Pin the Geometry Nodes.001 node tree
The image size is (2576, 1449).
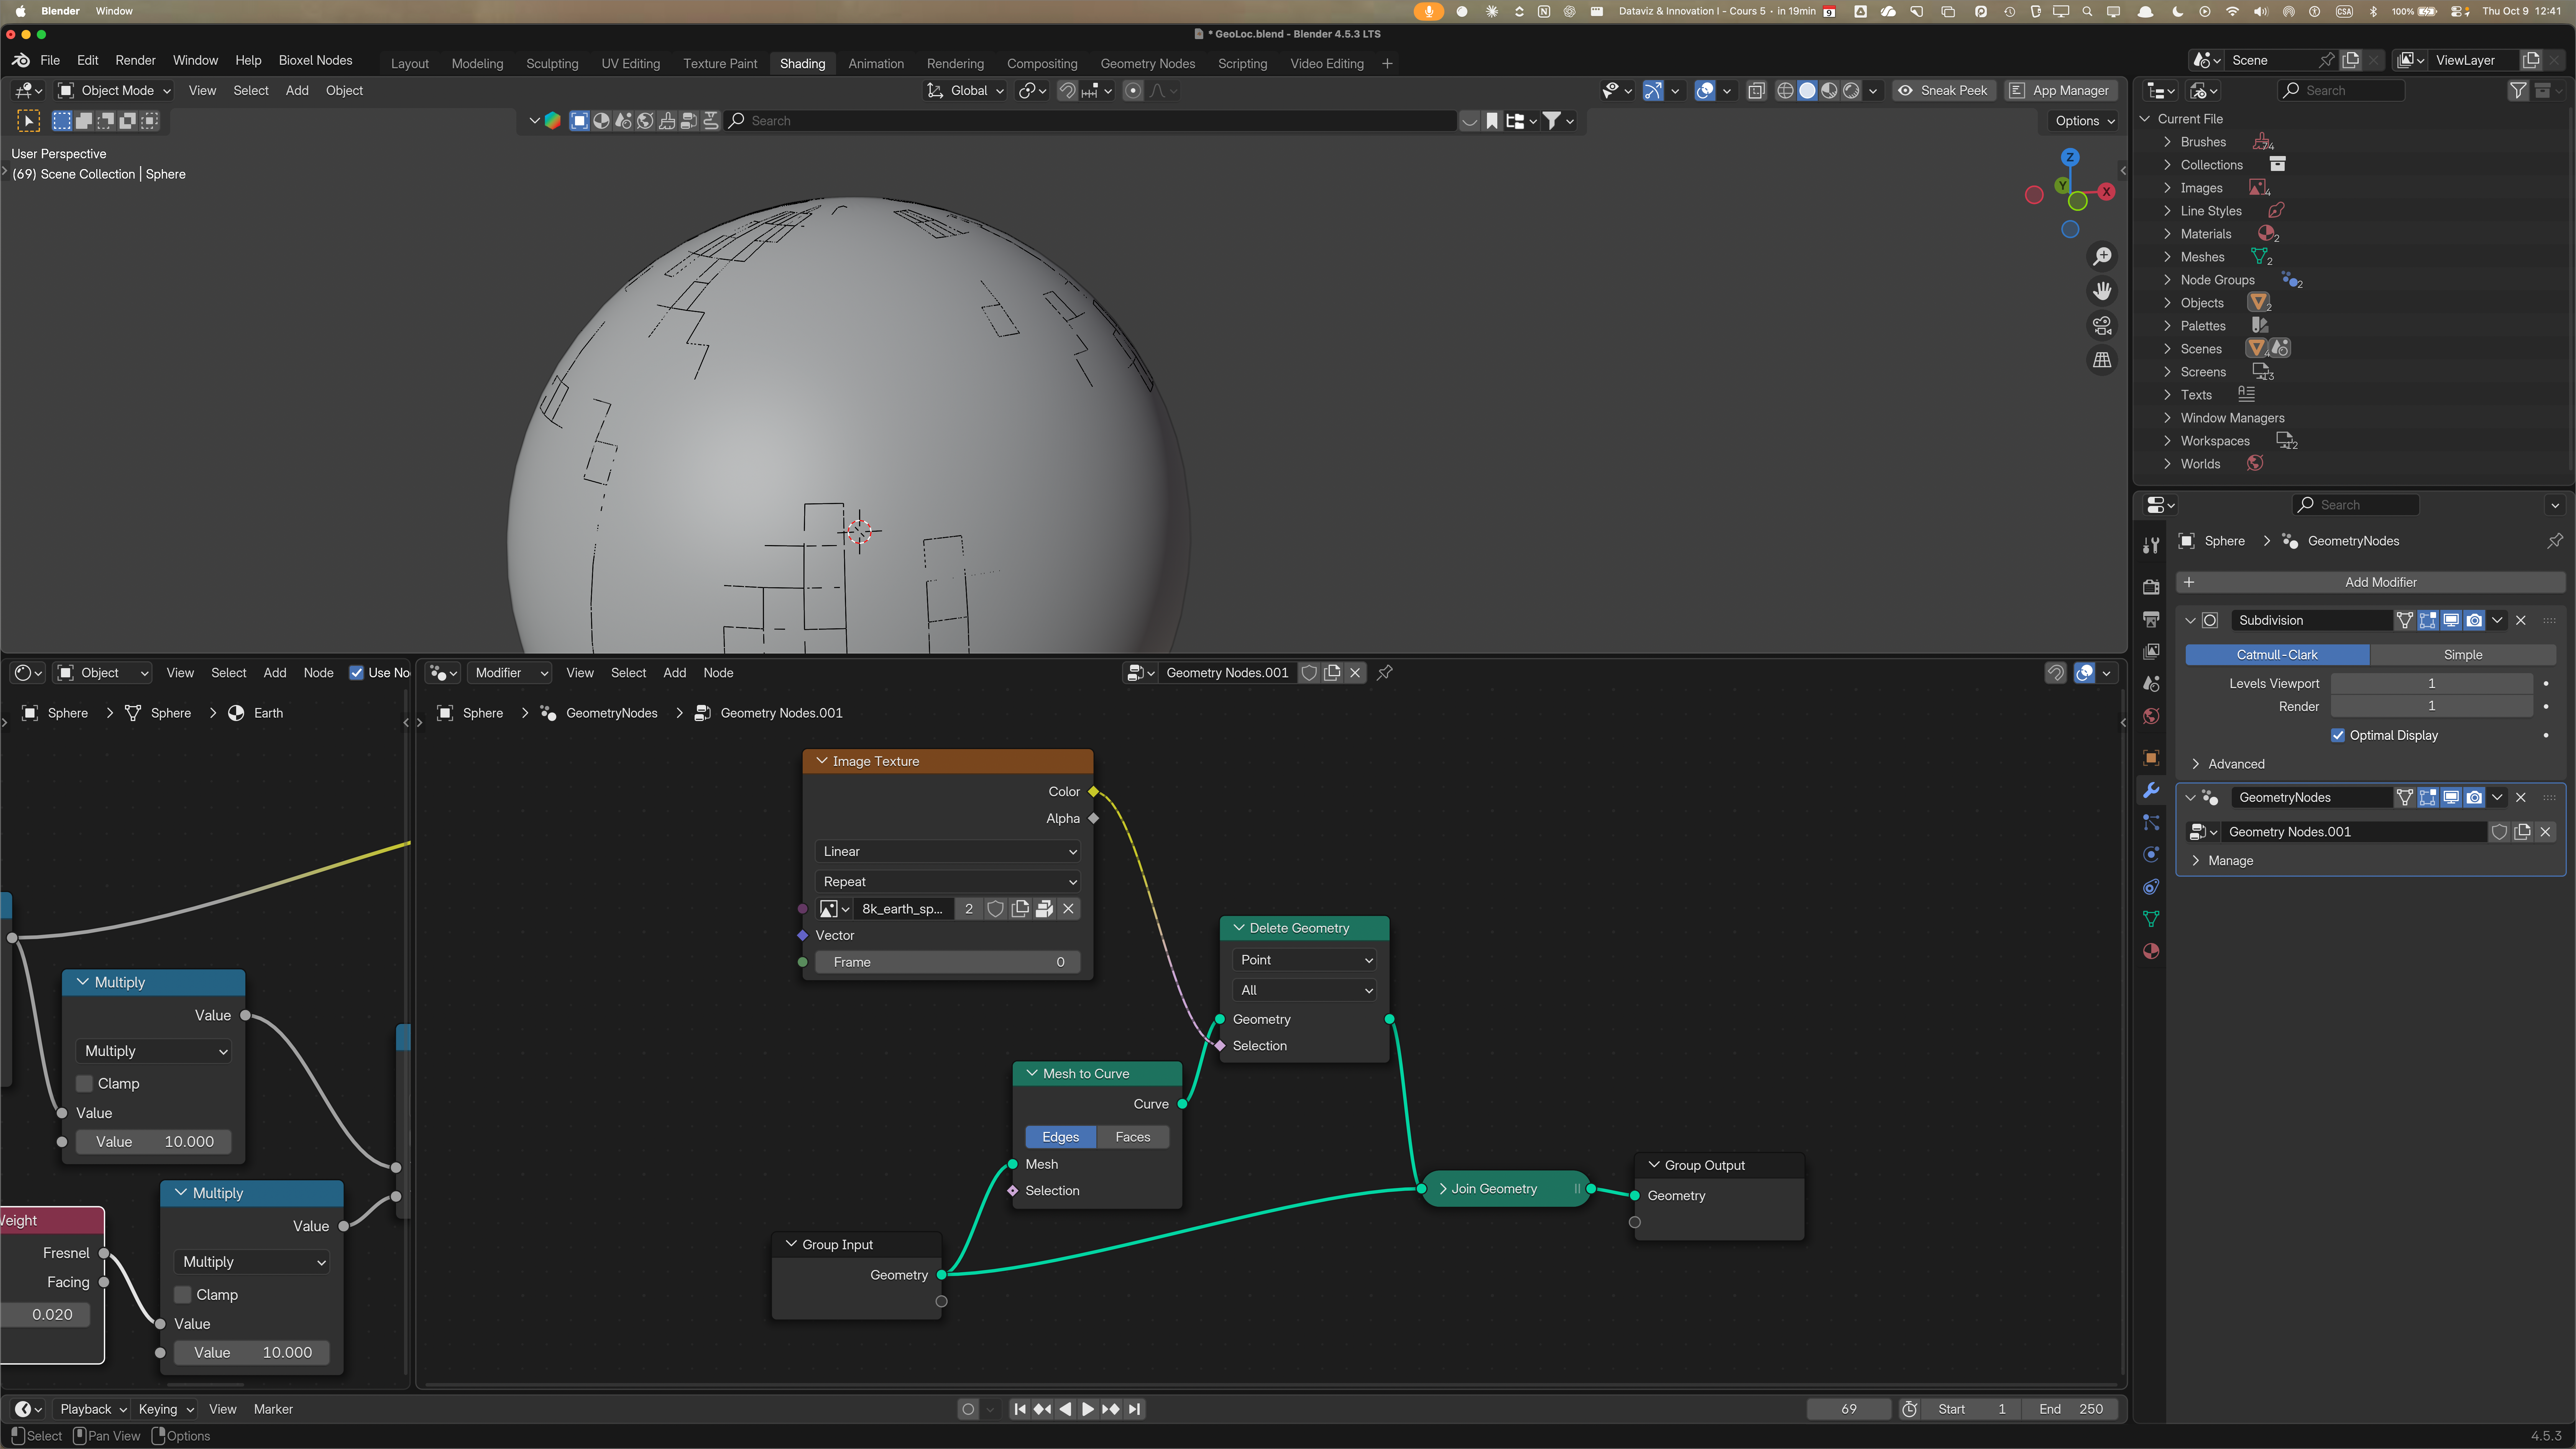click(1385, 673)
